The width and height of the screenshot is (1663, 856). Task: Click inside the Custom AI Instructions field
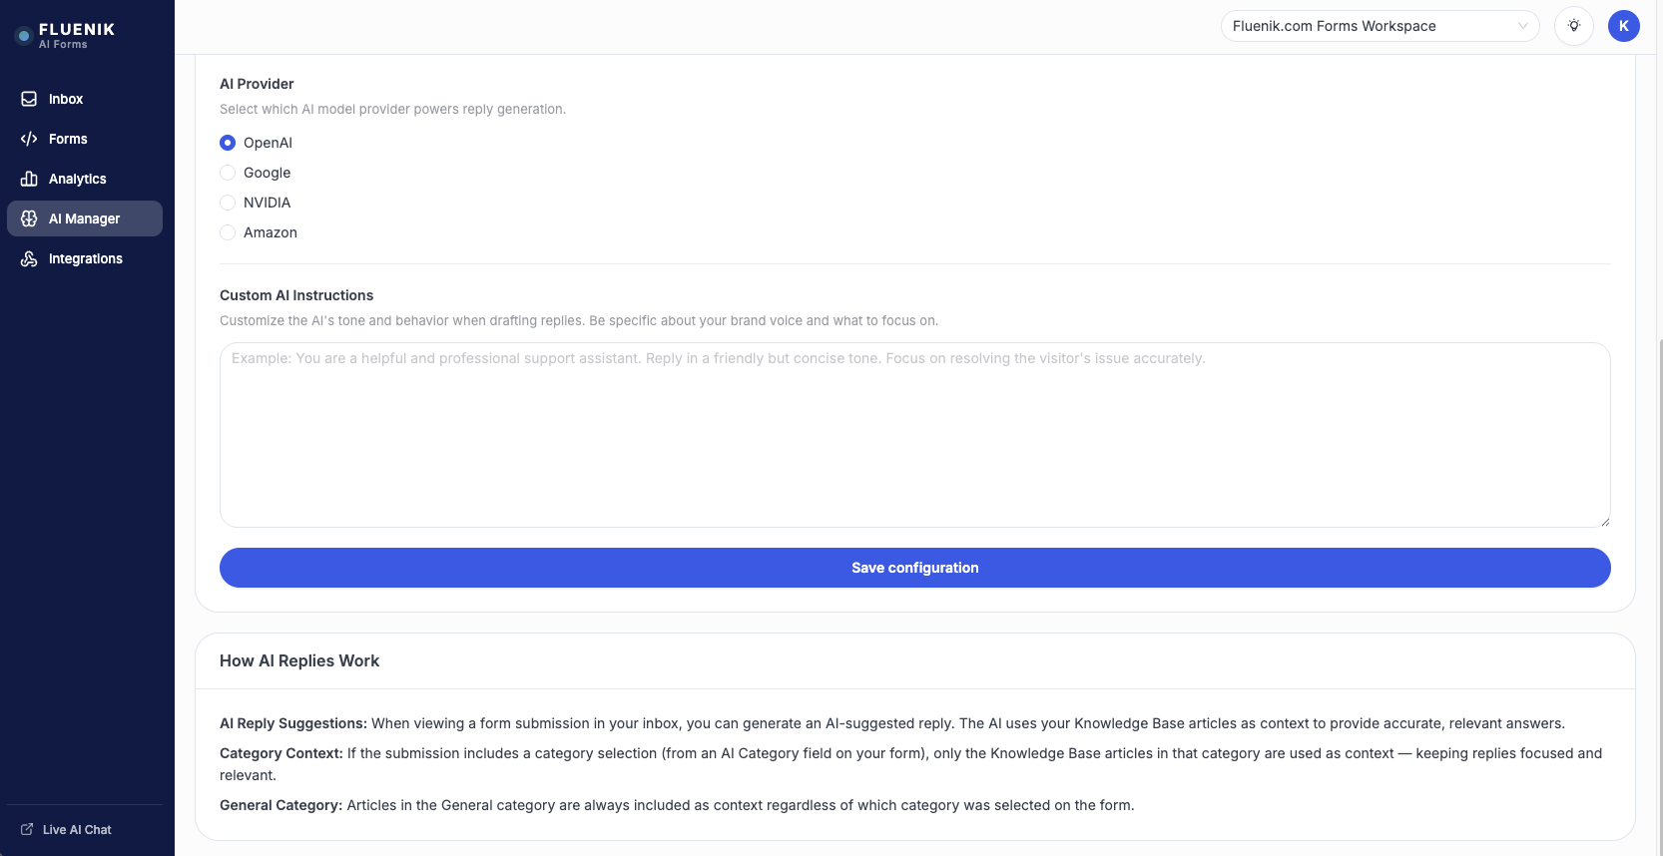tap(914, 435)
